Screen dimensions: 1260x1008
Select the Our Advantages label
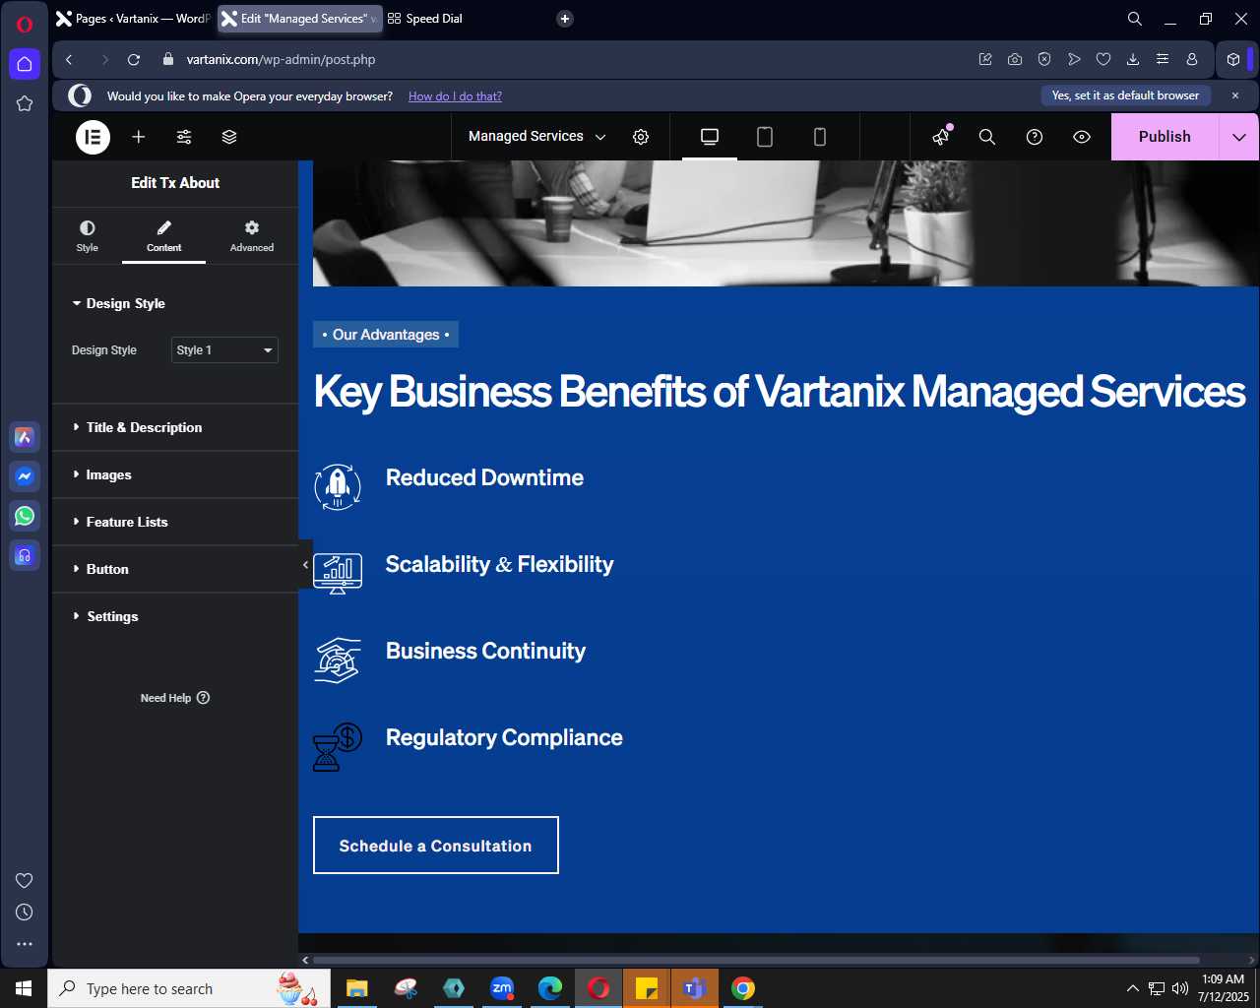coord(386,335)
